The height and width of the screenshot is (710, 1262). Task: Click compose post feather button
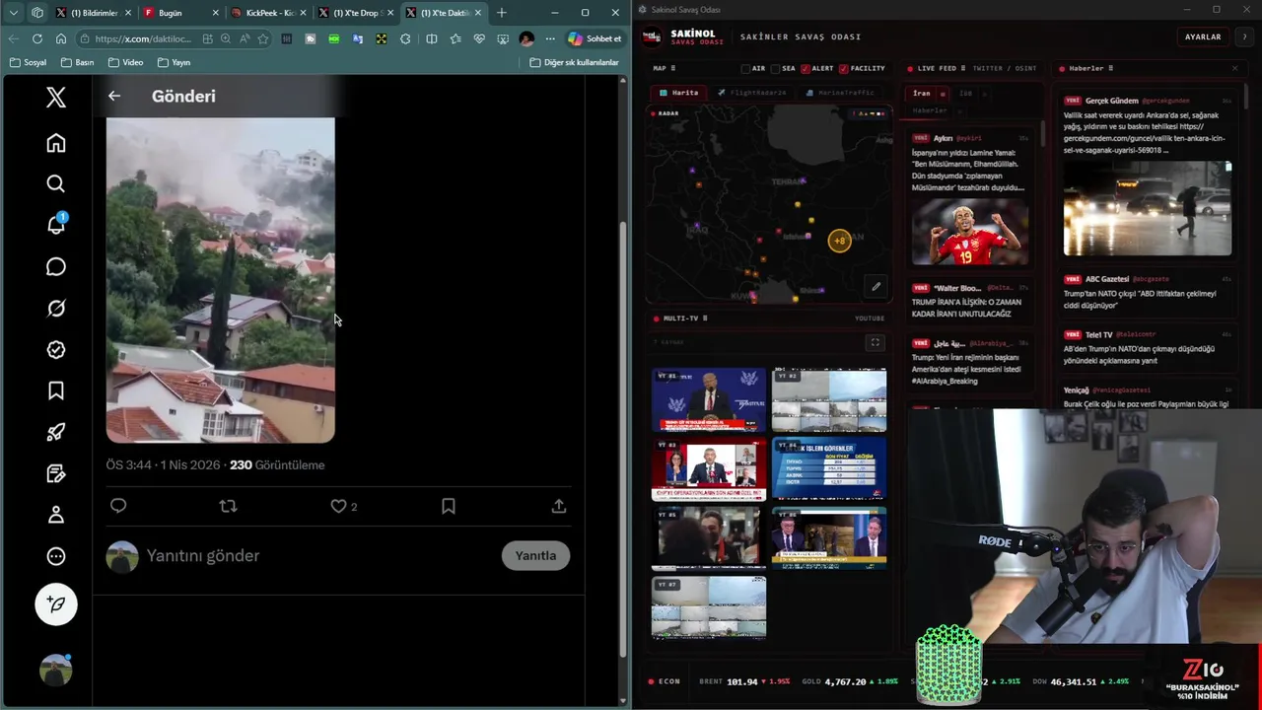(x=56, y=604)
